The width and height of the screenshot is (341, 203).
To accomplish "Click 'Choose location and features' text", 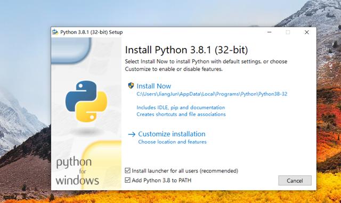I will click(x=172, y=142).
